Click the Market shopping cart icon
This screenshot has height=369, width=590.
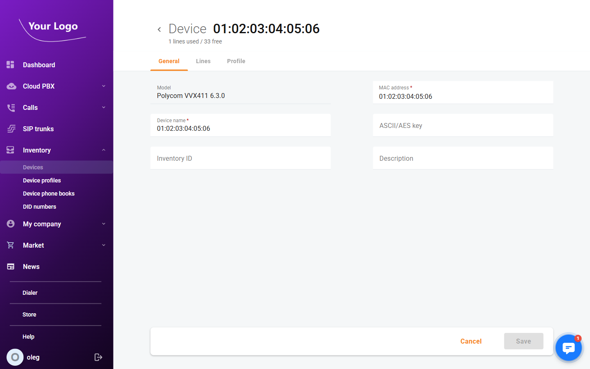tap(10, 245)
